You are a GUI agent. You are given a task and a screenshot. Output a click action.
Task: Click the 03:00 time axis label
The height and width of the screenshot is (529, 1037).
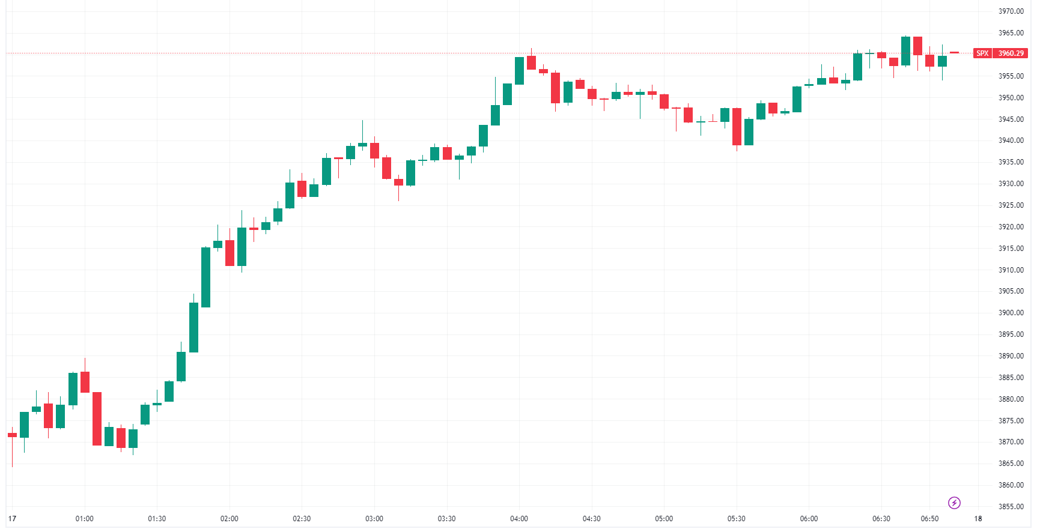pyautogui.click(x=374, y=519)
